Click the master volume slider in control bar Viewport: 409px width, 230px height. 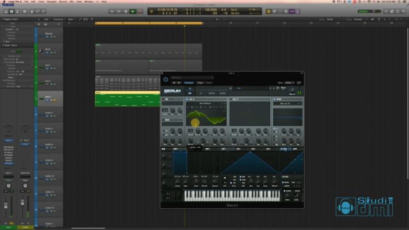click(369, 12)
